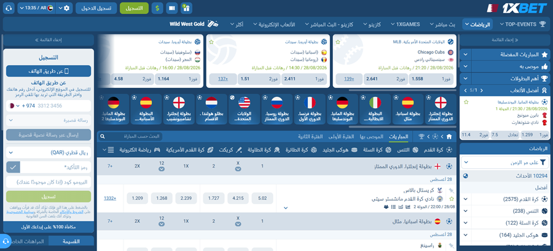
Task: Click green تسجيل submit button in form
Action: [49, 196]
